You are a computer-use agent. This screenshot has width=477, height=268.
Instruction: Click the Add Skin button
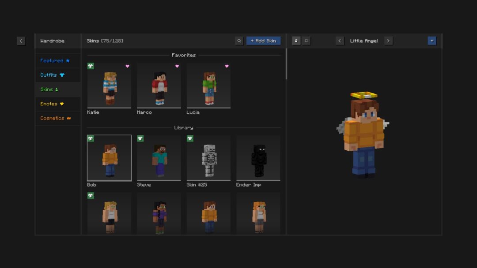pos(263,41)
